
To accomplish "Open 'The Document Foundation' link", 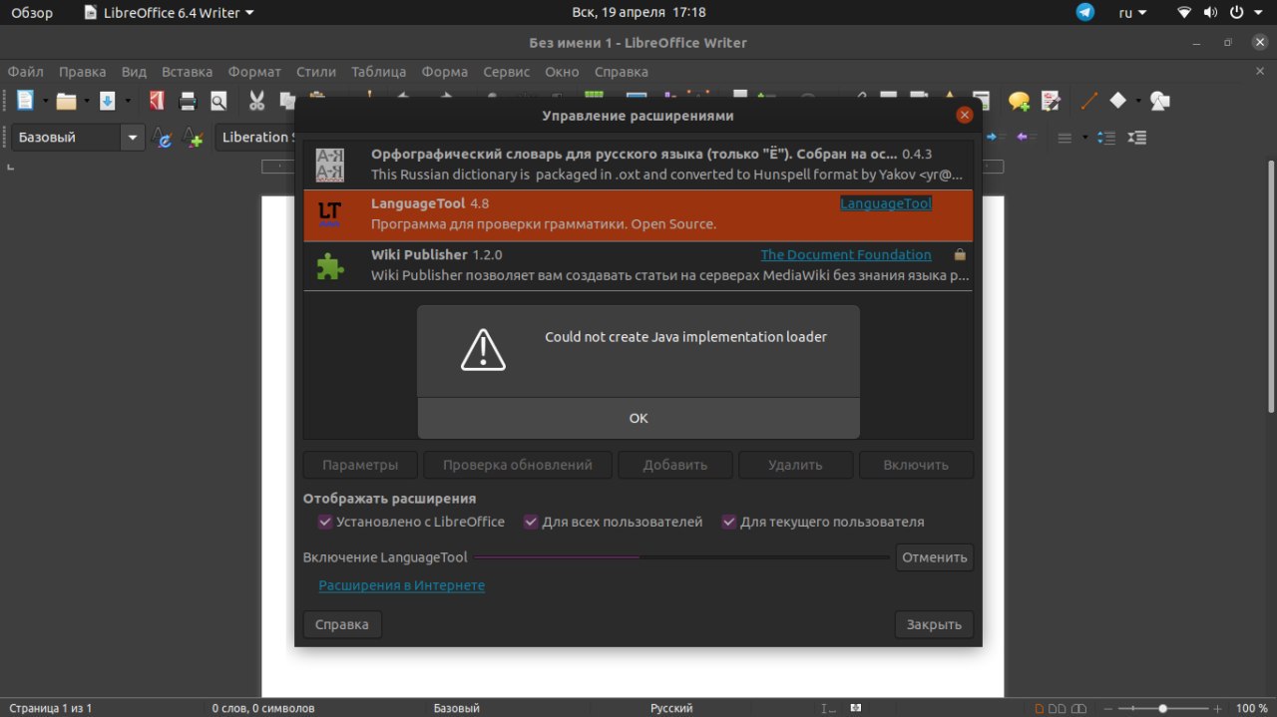I will [845, 254].
